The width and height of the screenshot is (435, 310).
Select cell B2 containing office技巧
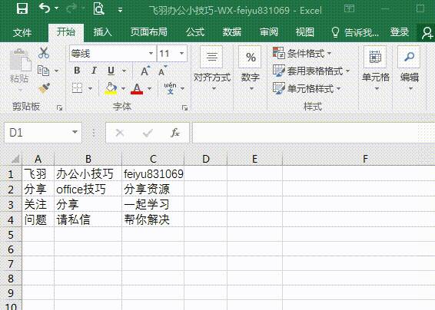pos(88,190)
